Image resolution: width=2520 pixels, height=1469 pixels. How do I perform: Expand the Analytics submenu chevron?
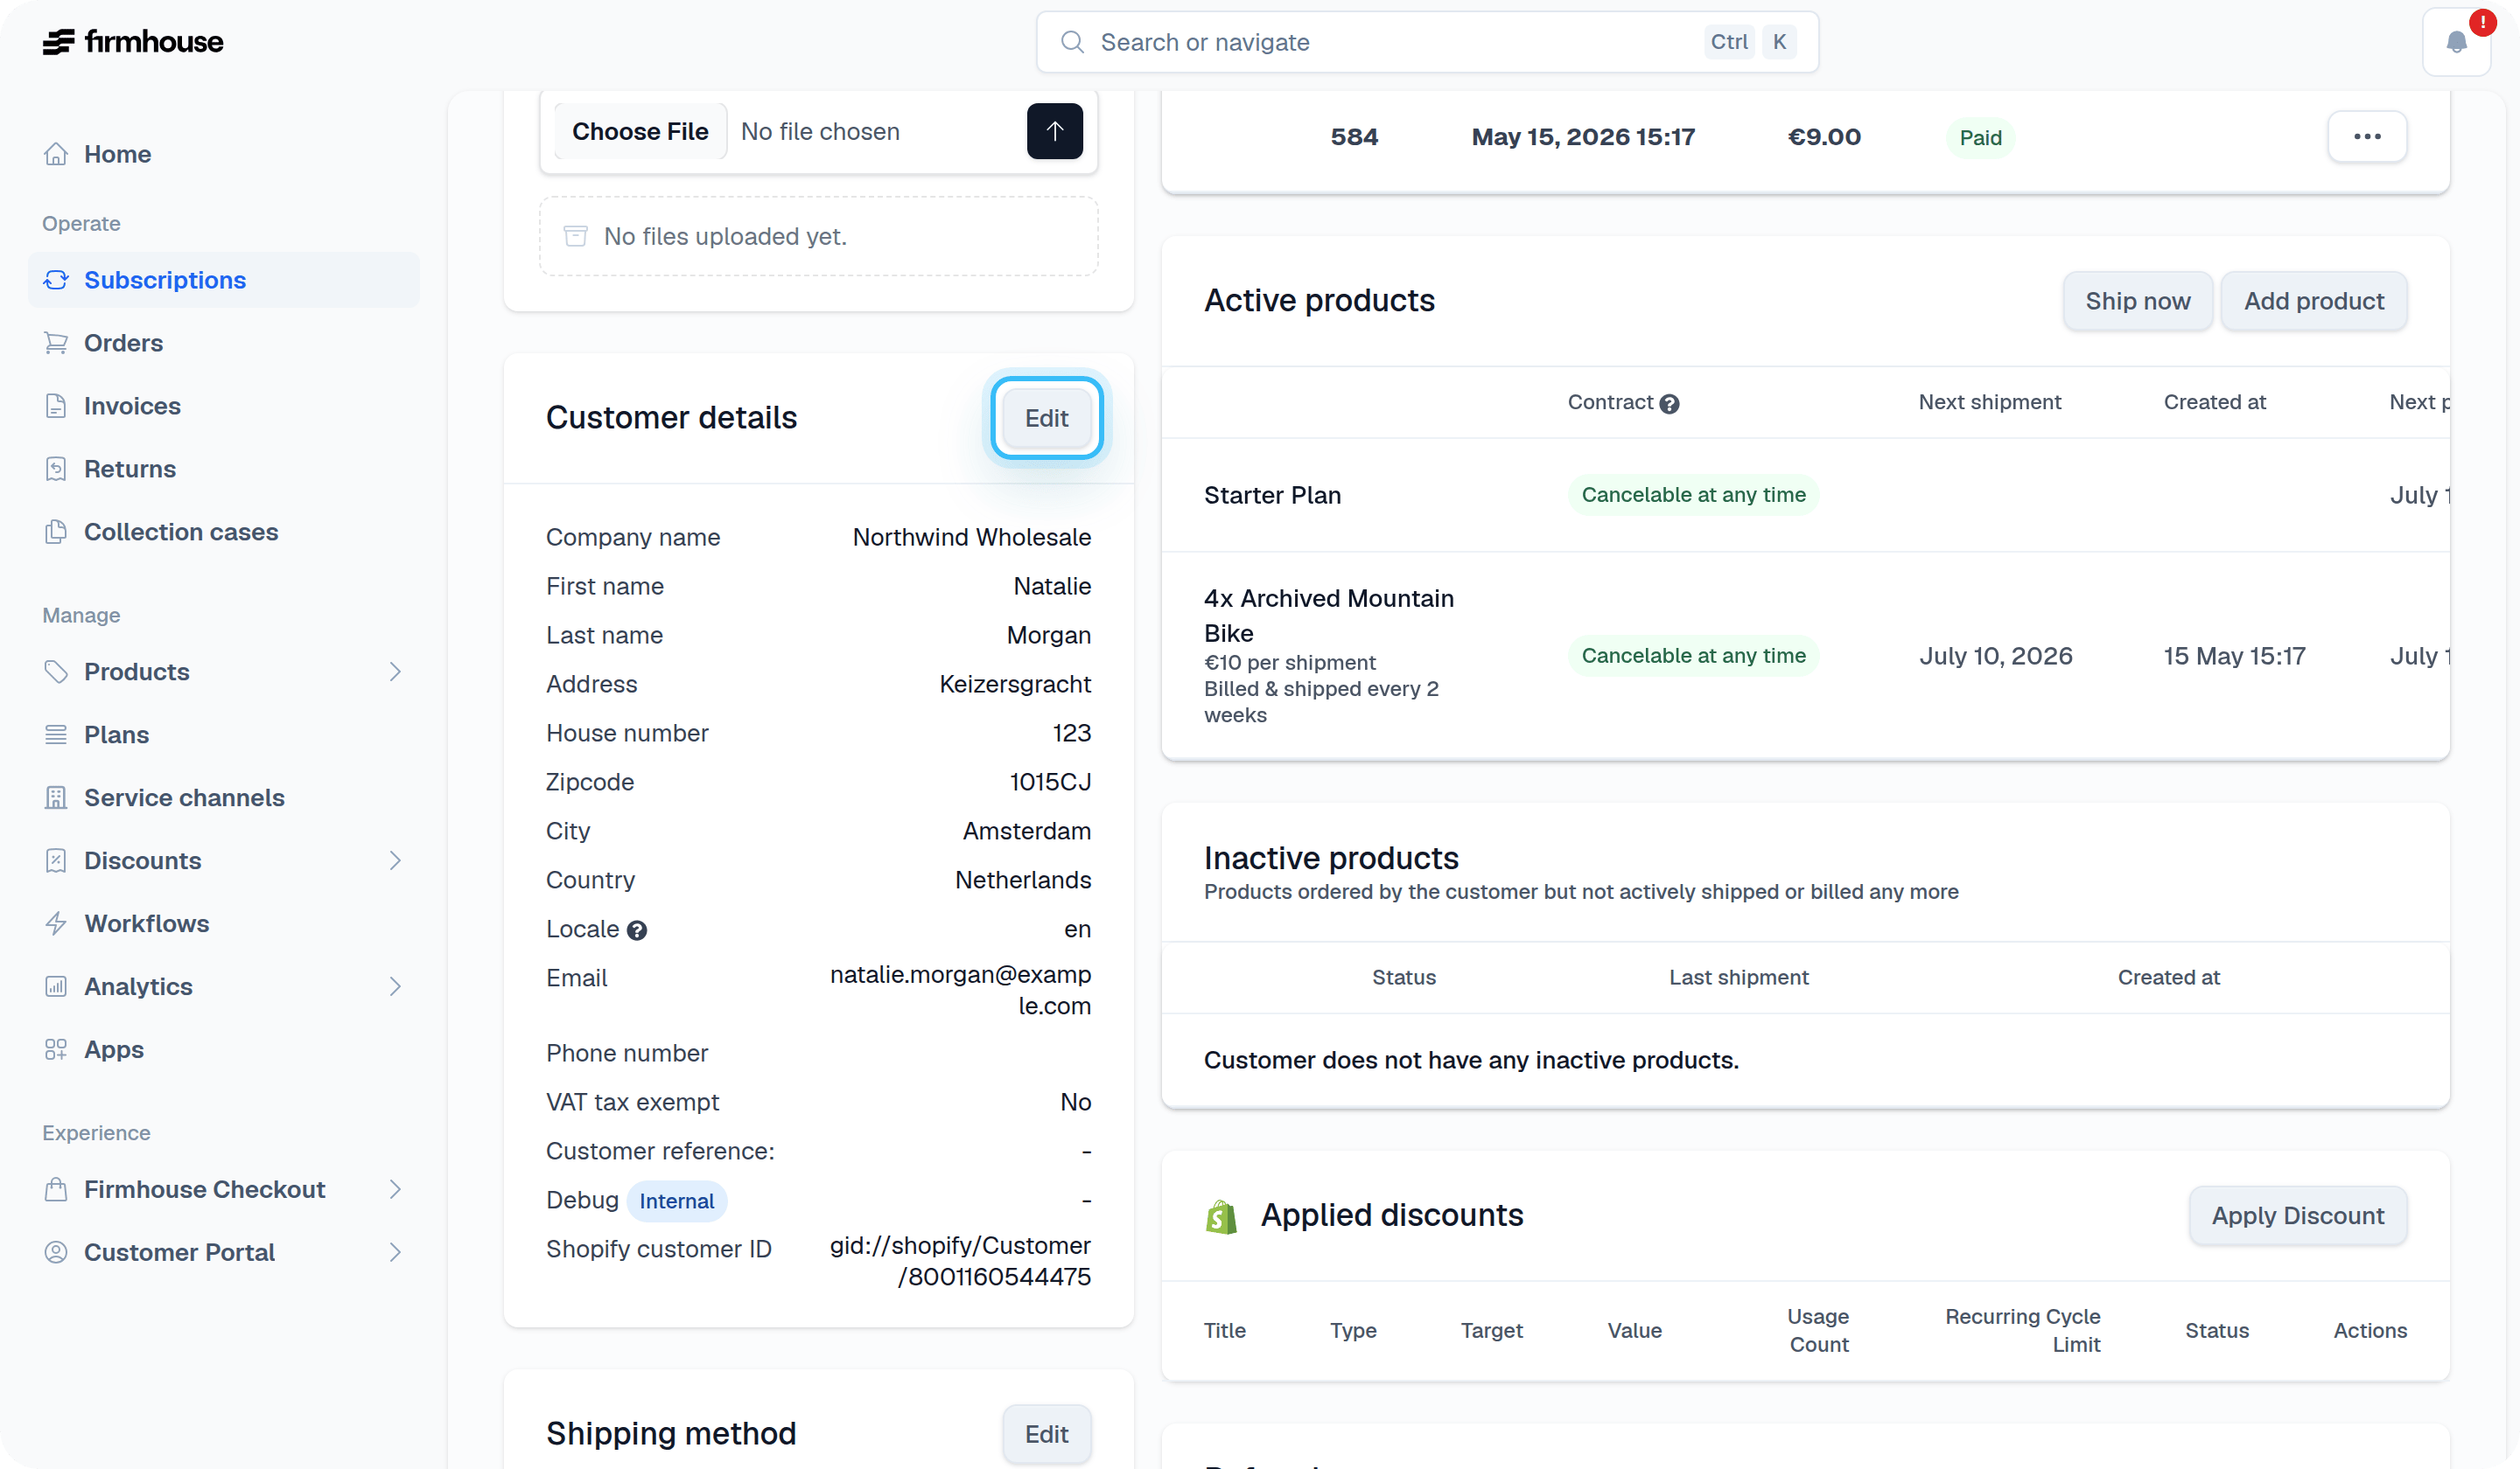point(395,986)
